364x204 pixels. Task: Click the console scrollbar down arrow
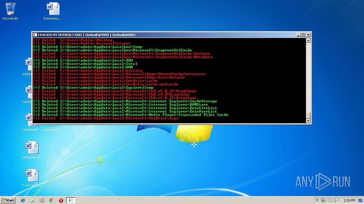308,121
